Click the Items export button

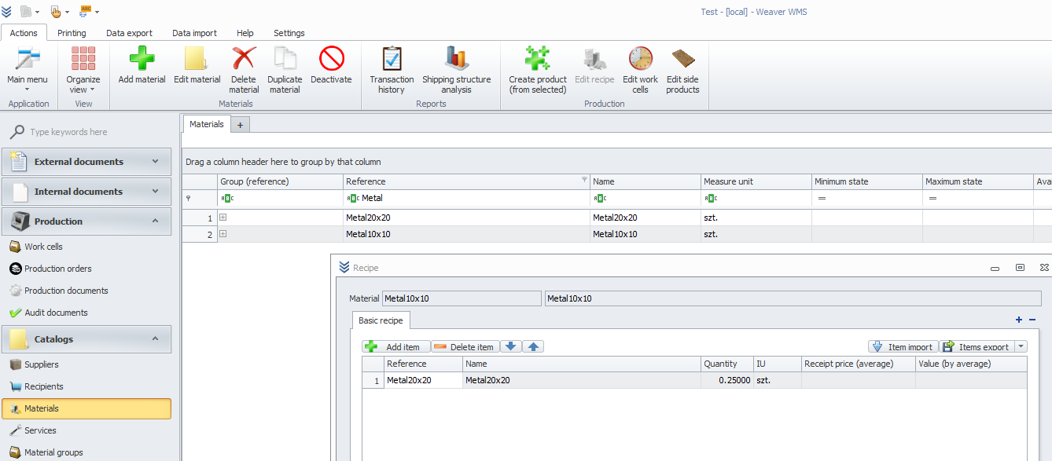pos(977,346)
